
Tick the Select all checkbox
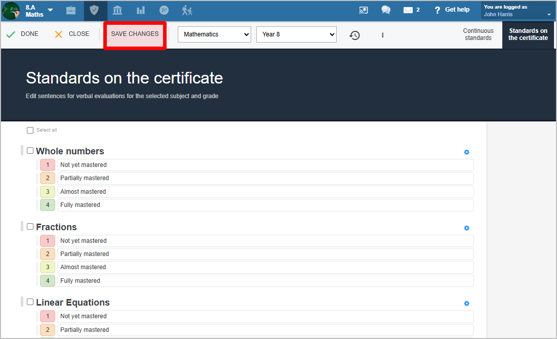pos(30,131)
